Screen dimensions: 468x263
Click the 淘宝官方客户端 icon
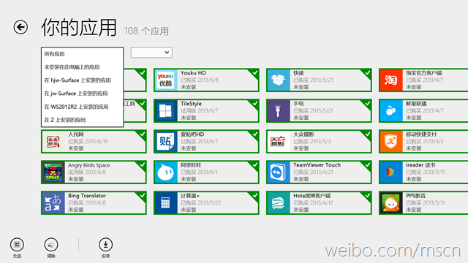tap(390, 80)
